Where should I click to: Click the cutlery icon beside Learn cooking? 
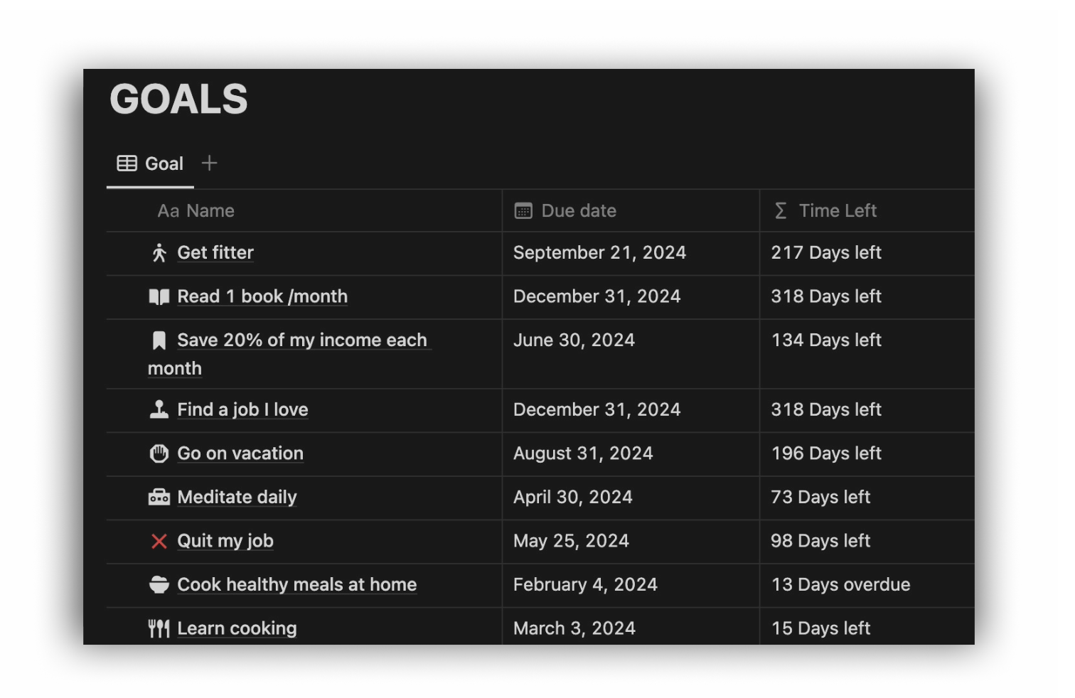(x=160, y=628)
